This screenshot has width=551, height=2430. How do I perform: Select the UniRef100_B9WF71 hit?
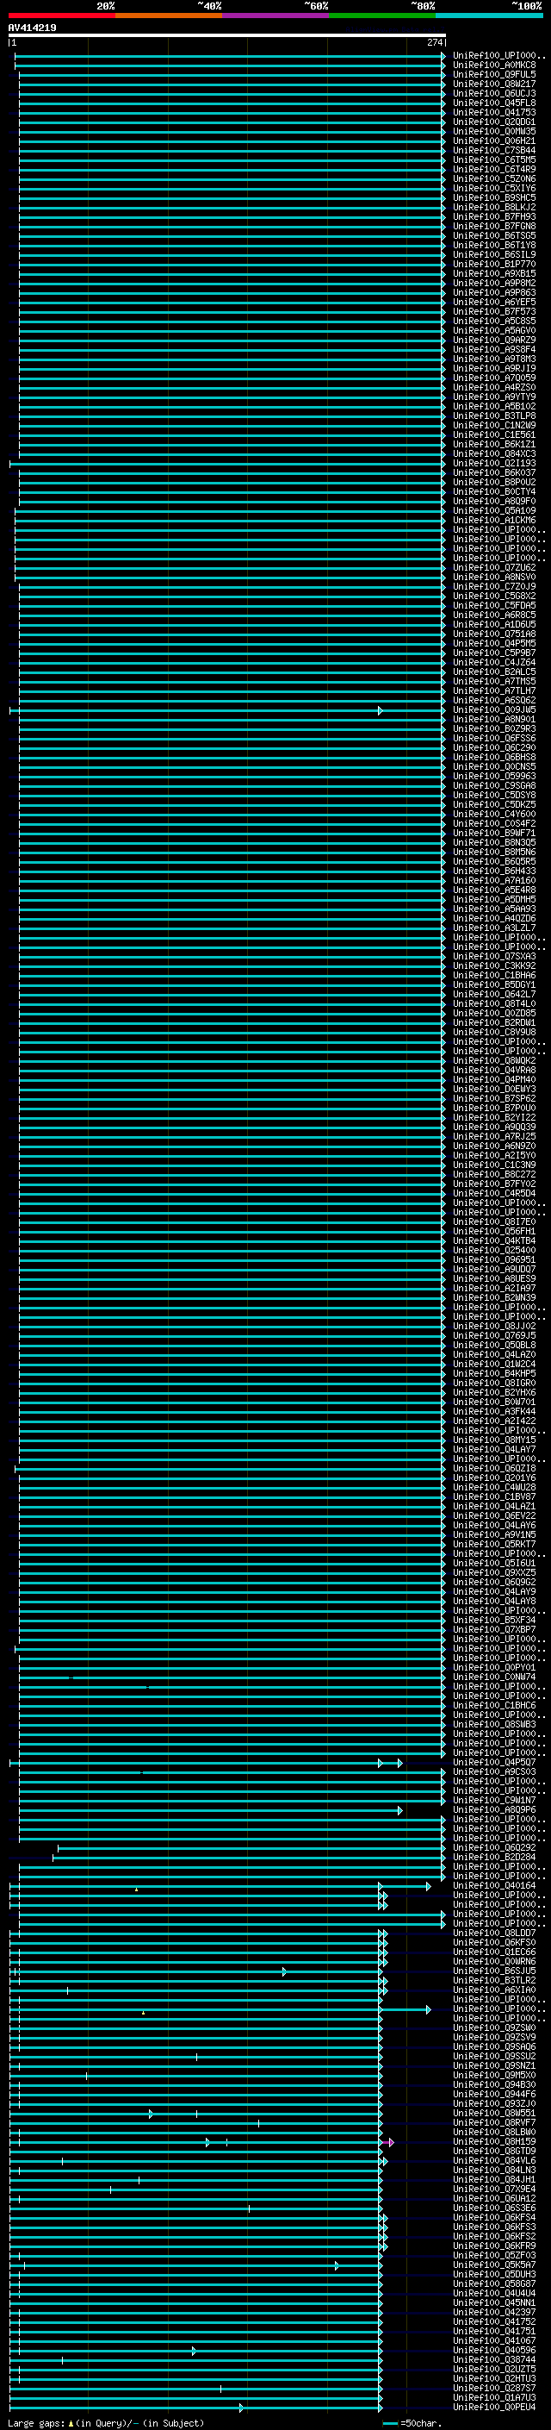tap(494, 833)
